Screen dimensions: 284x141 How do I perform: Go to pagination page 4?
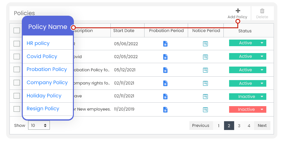[x=249, y=126]
